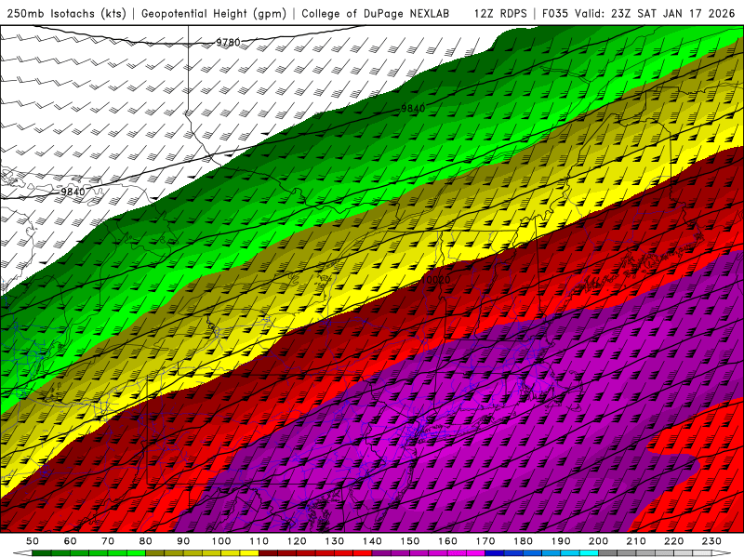Click the darkest green swatch at the 50 mark
This screenshot has width=744, height=558.
pos(42,553)
